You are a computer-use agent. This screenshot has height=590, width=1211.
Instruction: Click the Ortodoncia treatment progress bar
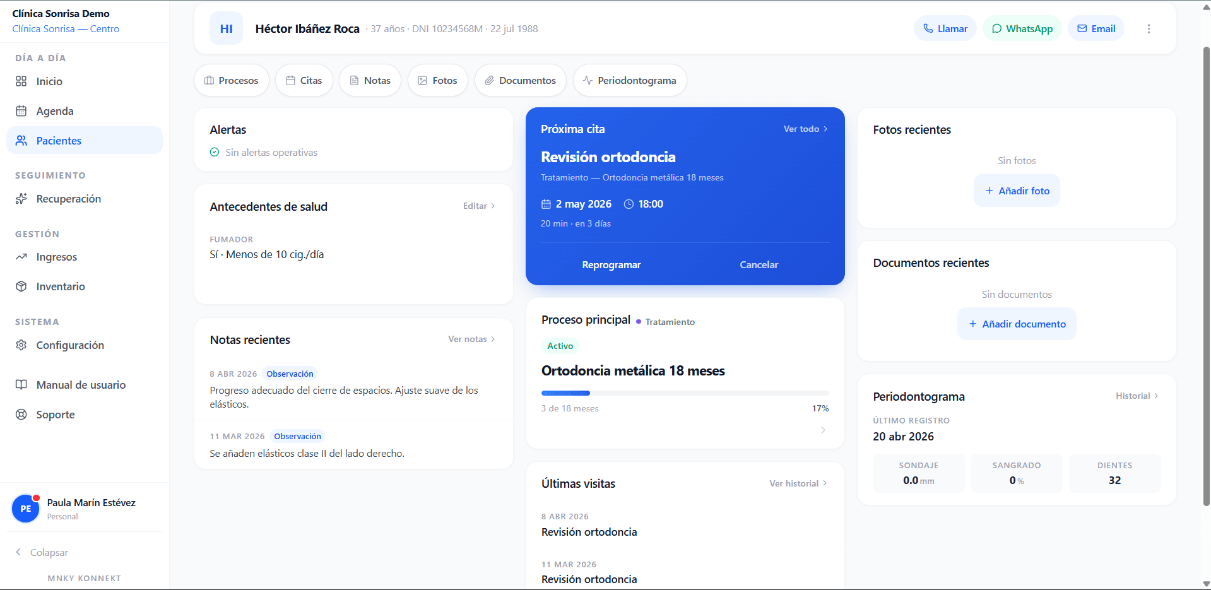point(685,393)
